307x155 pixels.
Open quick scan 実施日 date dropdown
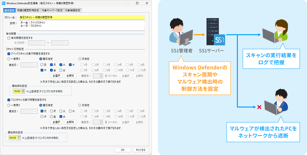[x=29, y=65]
